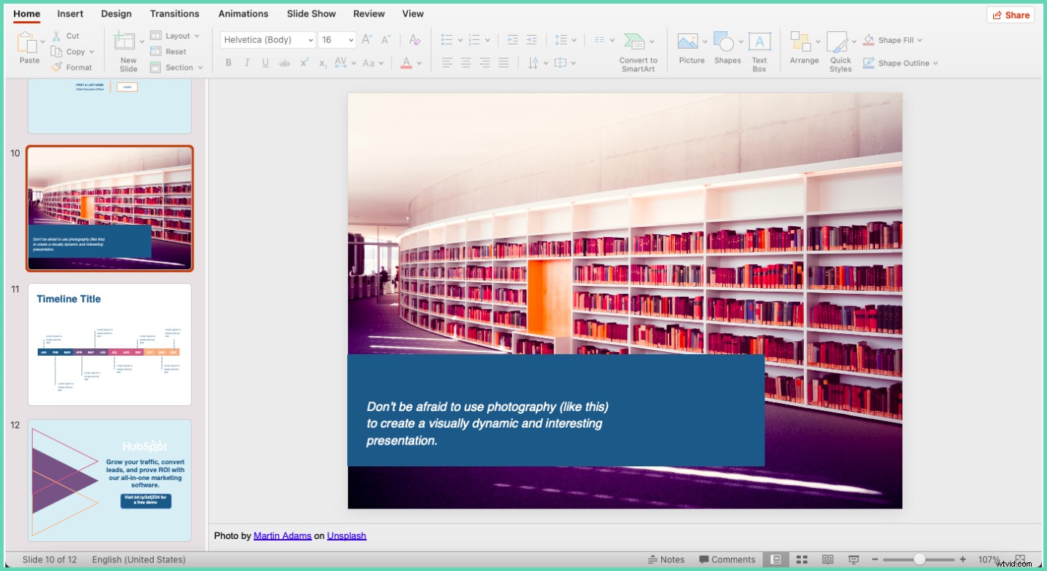
Task: Switch to the Design tab
Action: tap(116, 13)
